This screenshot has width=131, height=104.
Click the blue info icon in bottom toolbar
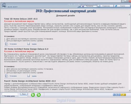click(114, 95)
